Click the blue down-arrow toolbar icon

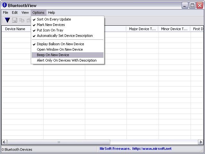point(7,20)
